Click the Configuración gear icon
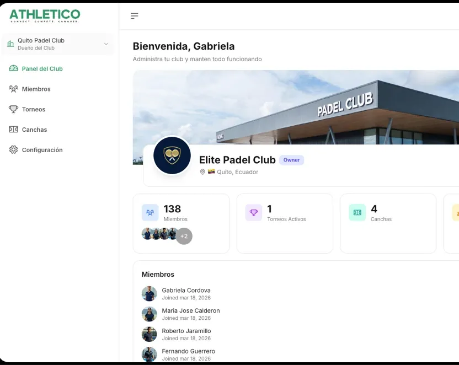 [13, 150]
